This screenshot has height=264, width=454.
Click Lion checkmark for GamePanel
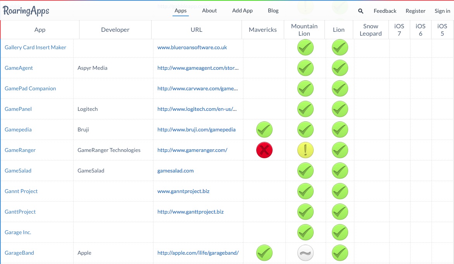tap(340, 109)
